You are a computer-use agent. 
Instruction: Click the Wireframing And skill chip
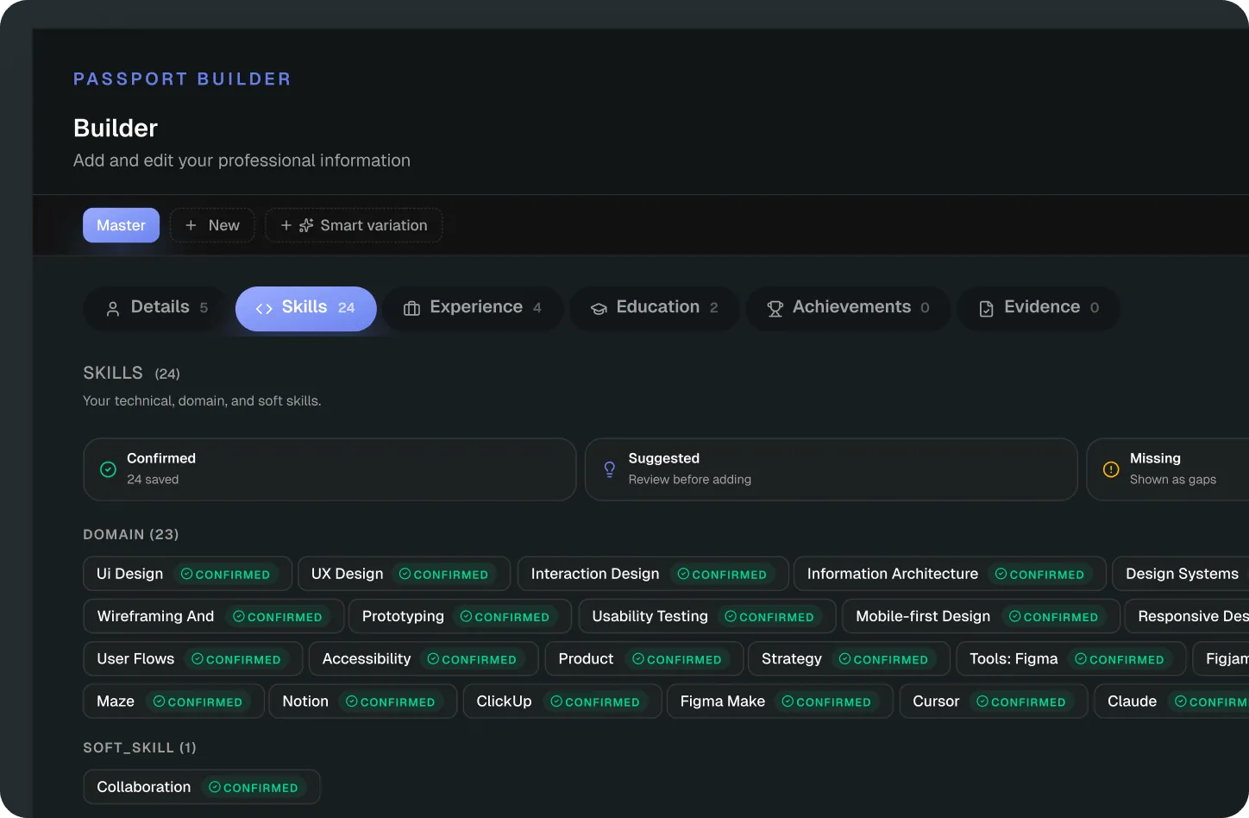tap(214, 616)
